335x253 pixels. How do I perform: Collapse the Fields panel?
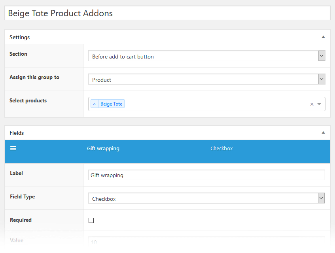pyautogui.click(x=323, y=132)
